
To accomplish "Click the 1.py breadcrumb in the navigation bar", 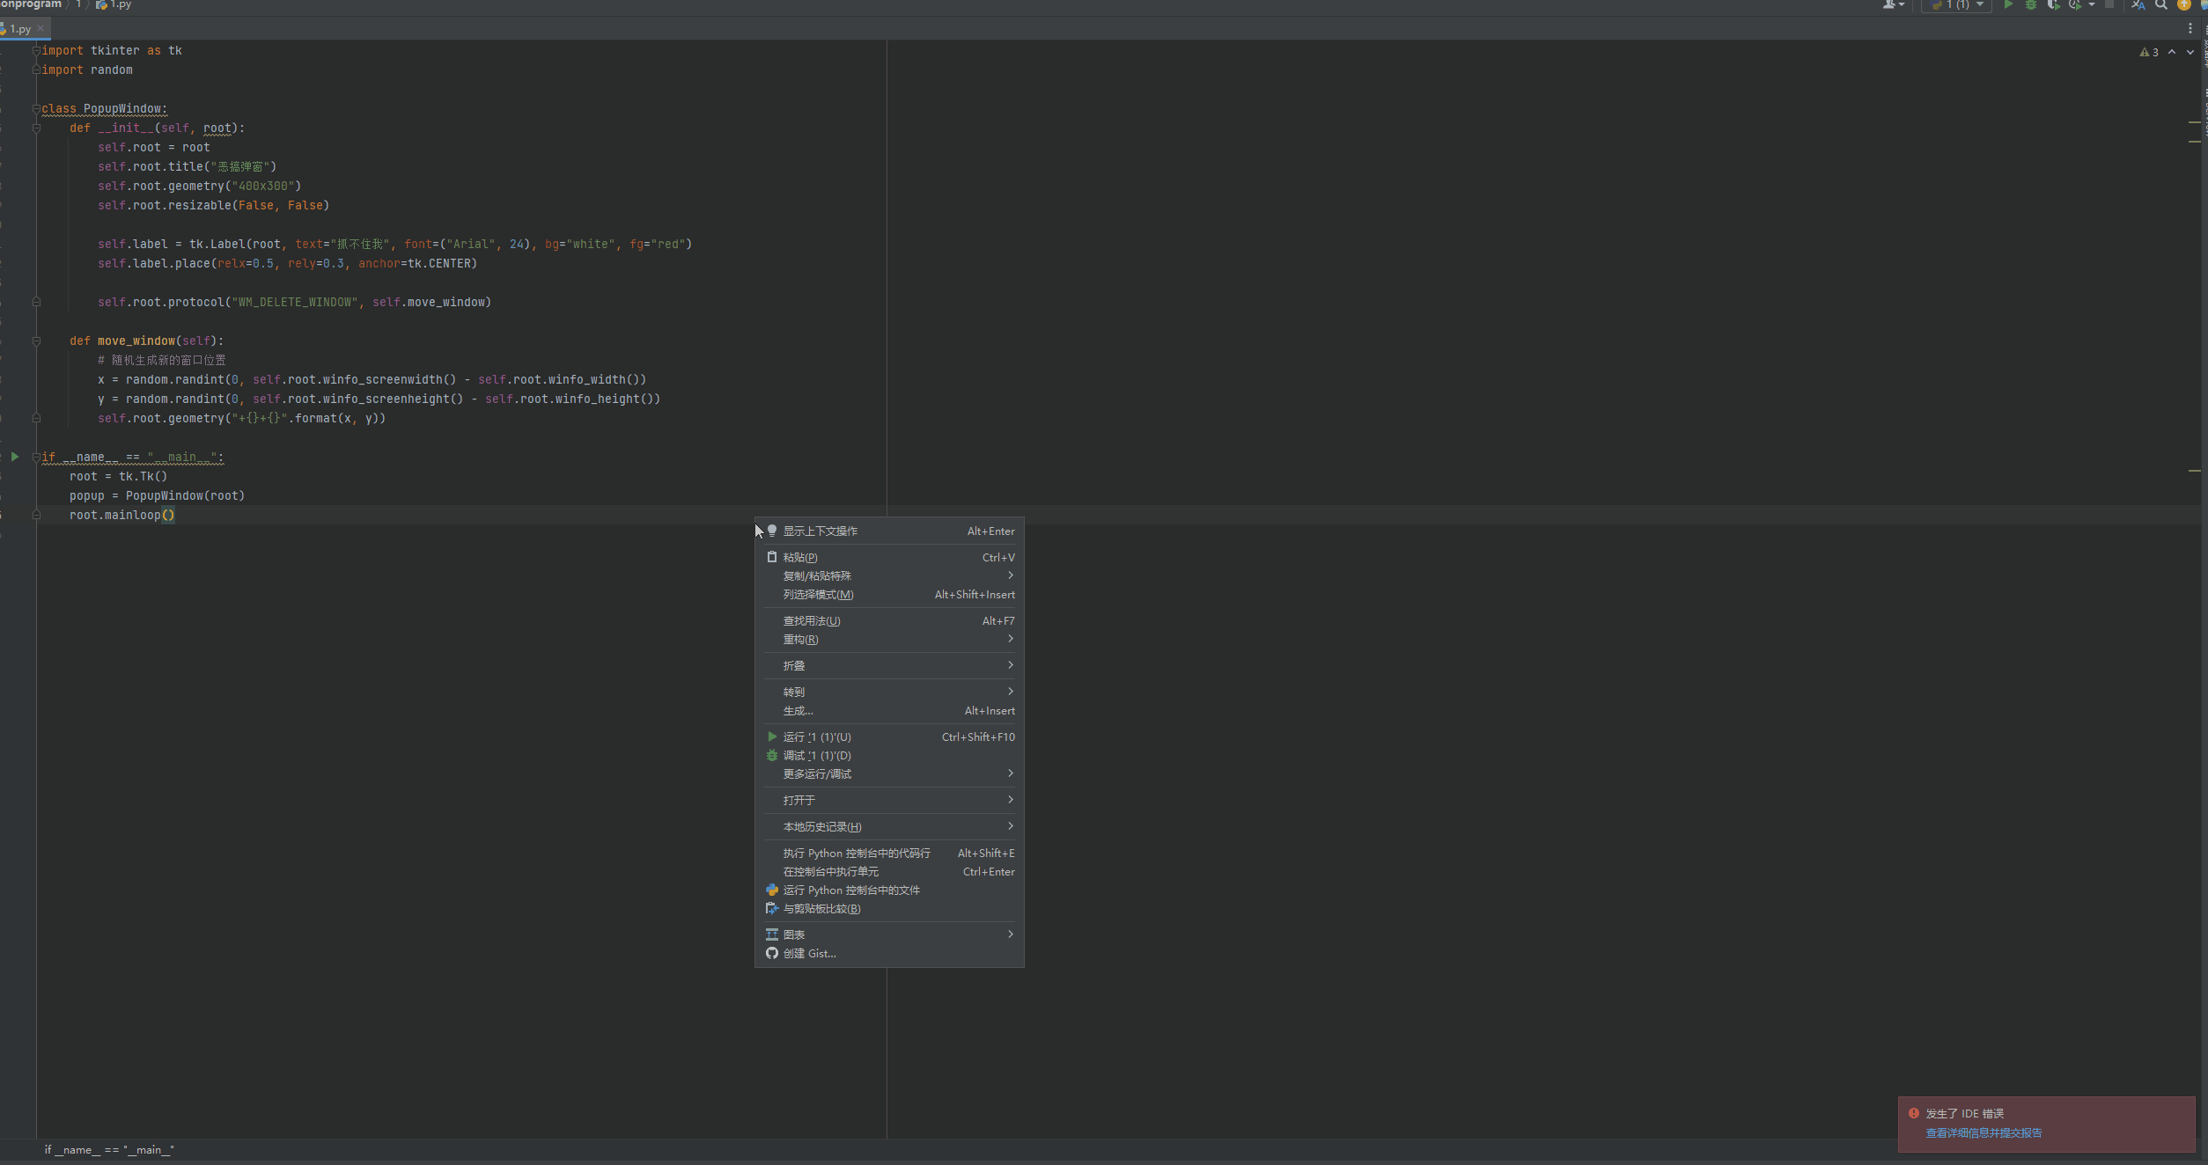I will [x=114, y=4].
